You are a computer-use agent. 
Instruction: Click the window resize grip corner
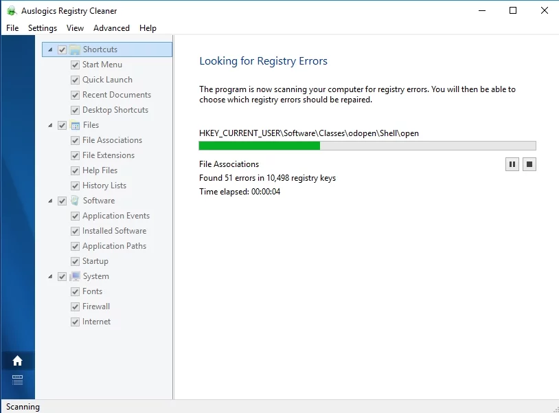click(556, 410)
